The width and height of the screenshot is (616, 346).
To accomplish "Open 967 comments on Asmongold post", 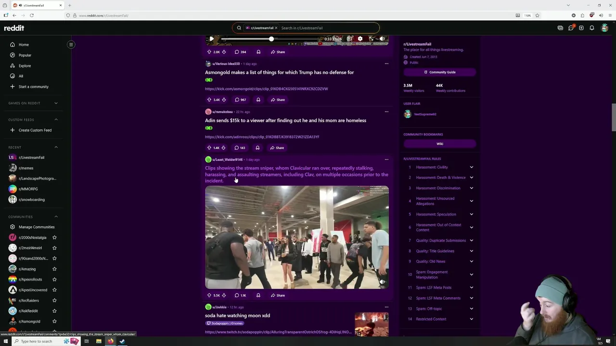I will tap(241, 100).
